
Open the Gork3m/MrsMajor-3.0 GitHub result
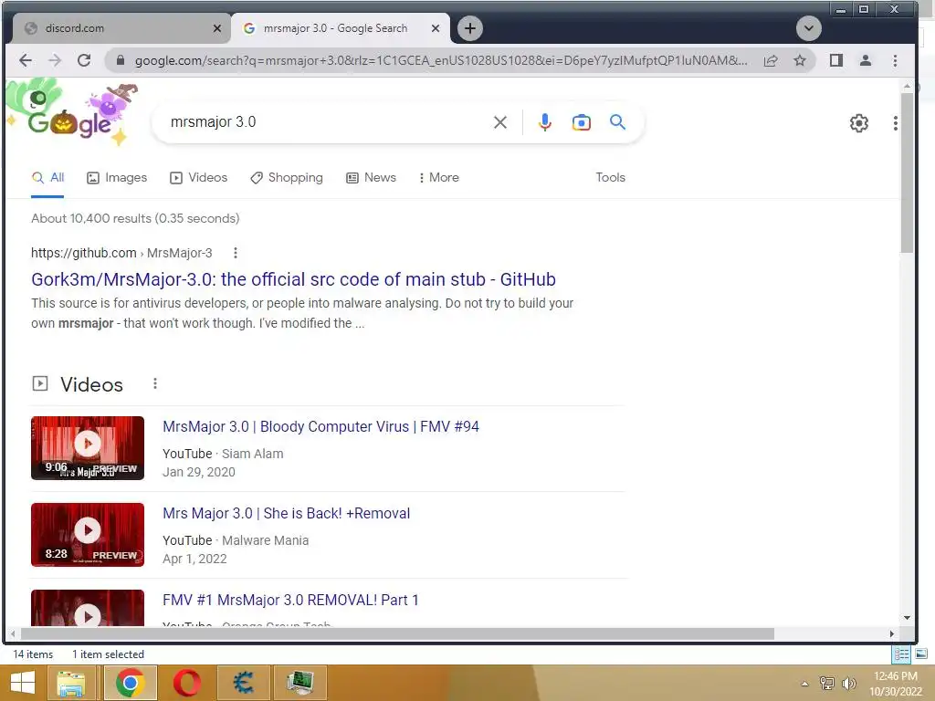coord(293,279)
